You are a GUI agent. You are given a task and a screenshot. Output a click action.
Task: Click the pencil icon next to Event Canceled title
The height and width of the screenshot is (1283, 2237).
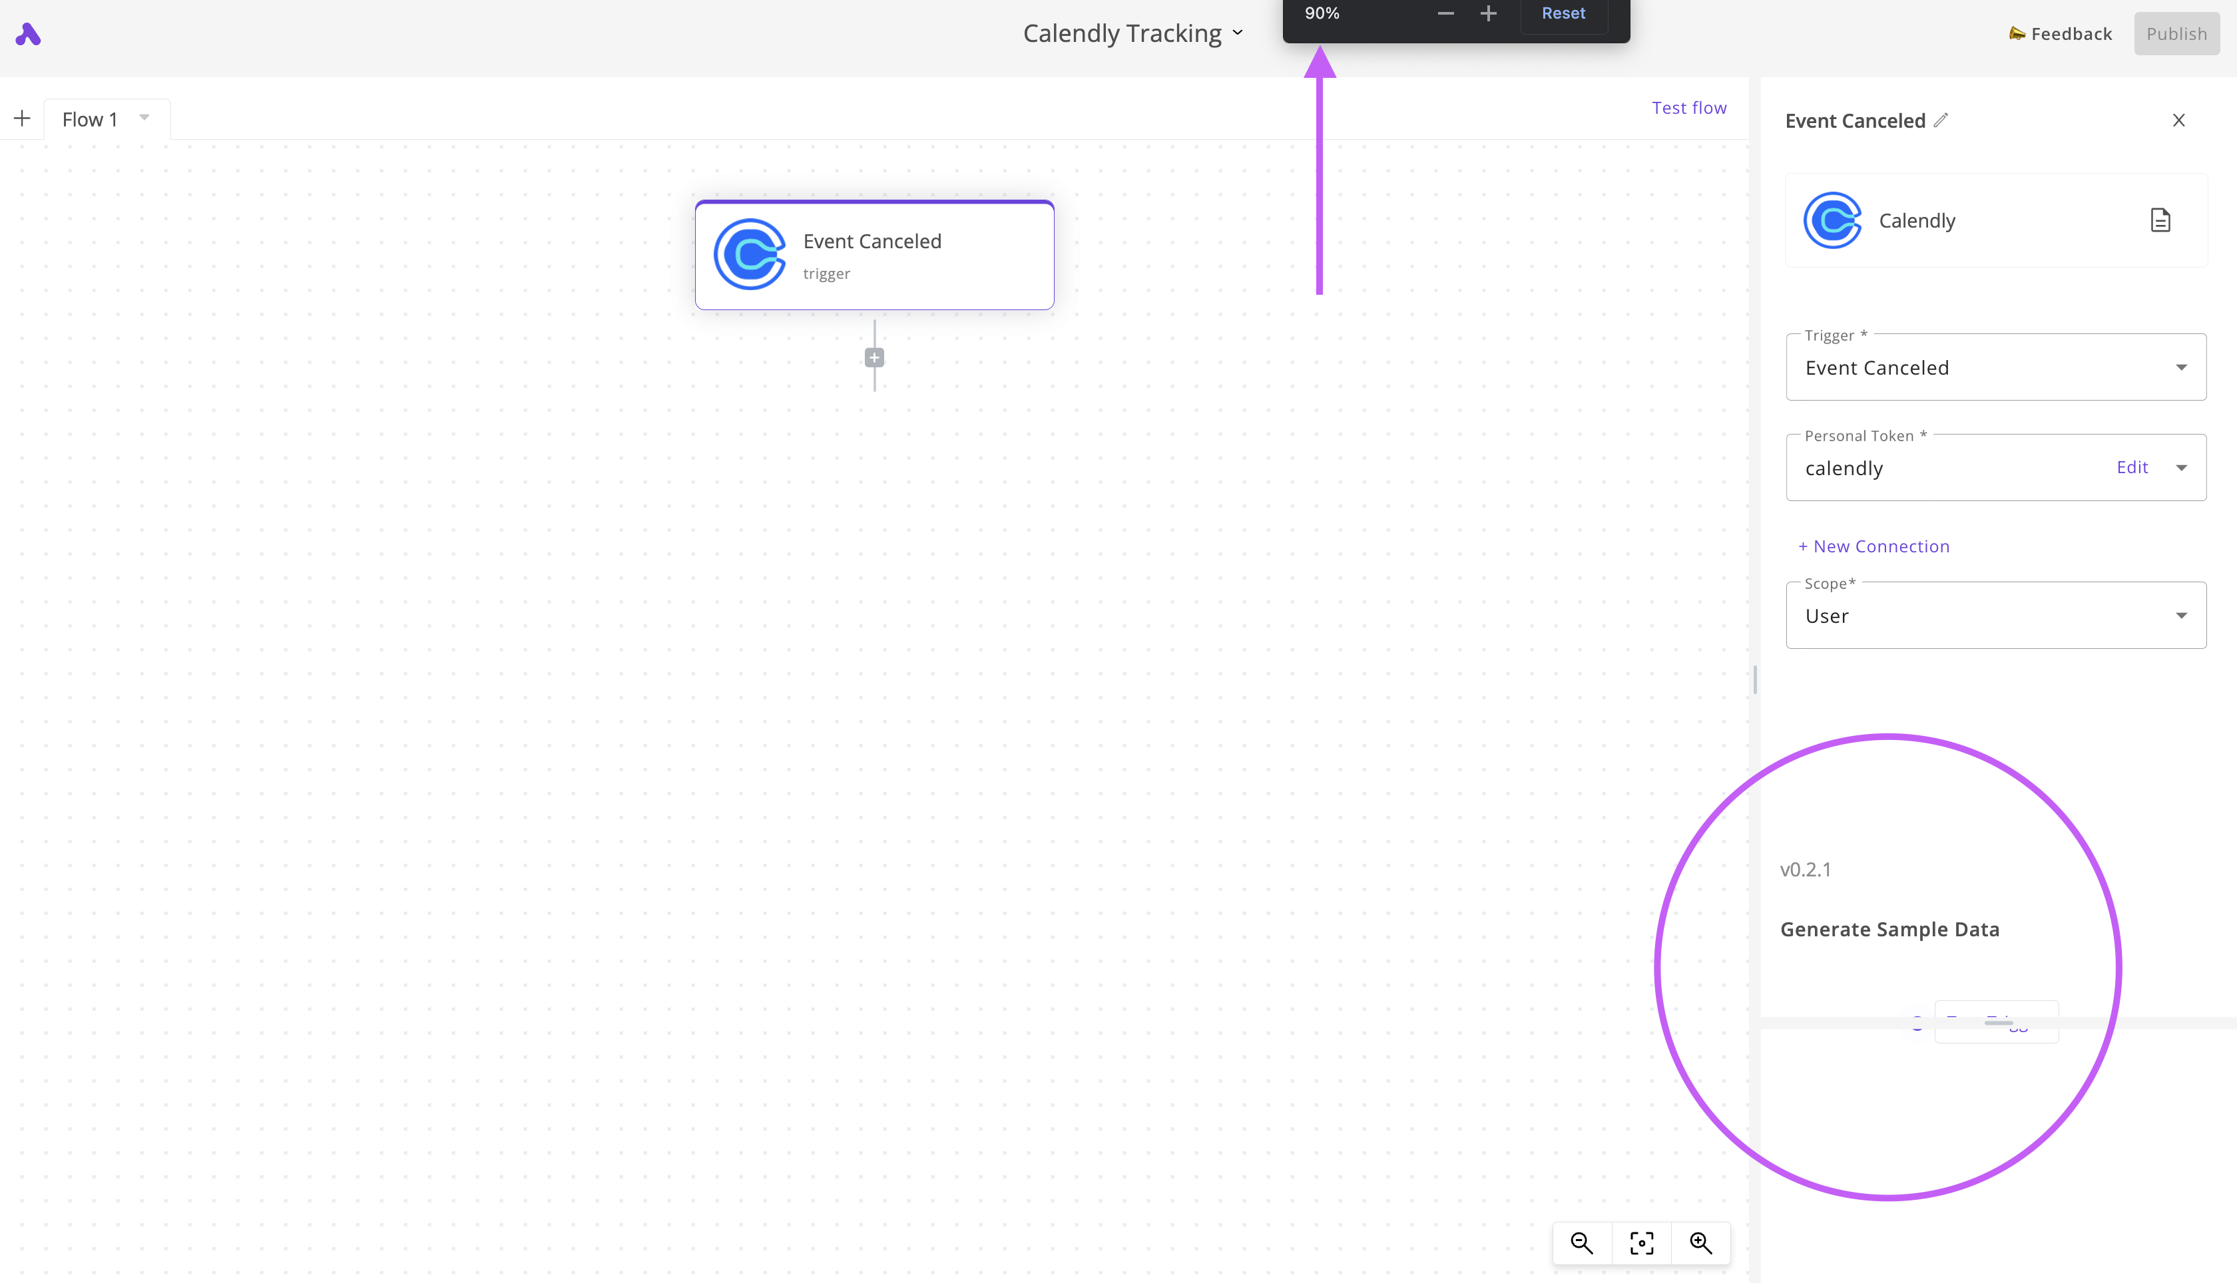(x=1942, y=120)
